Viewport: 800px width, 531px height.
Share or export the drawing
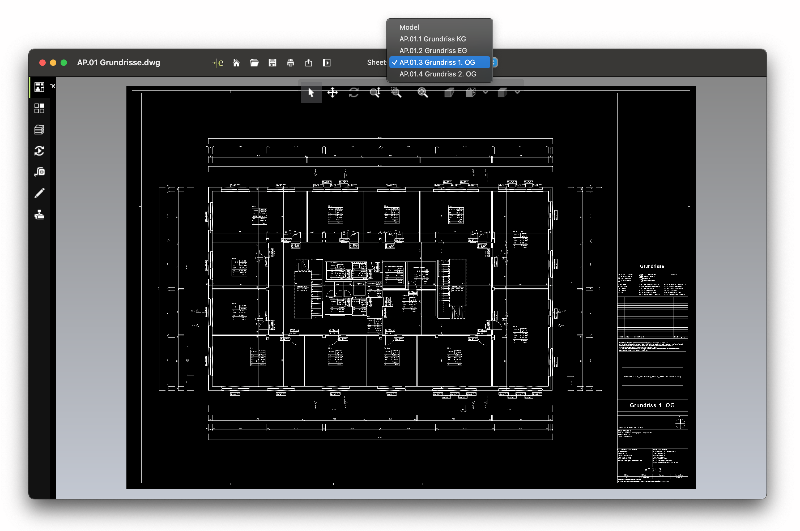[309, 63]
